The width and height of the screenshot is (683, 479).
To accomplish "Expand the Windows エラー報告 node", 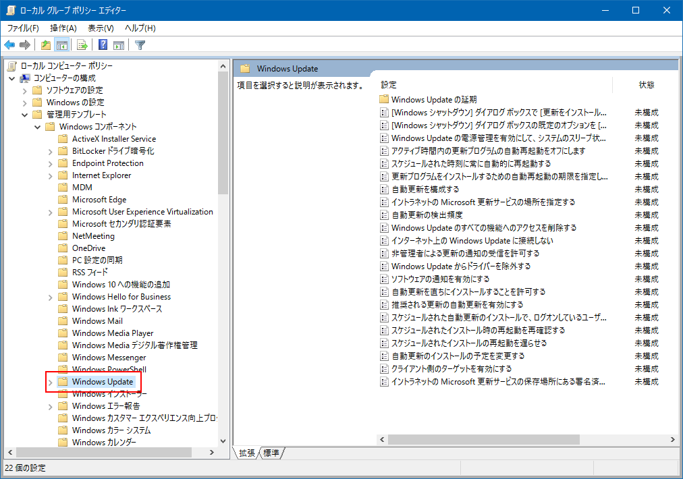I will (x=50, y=407).
